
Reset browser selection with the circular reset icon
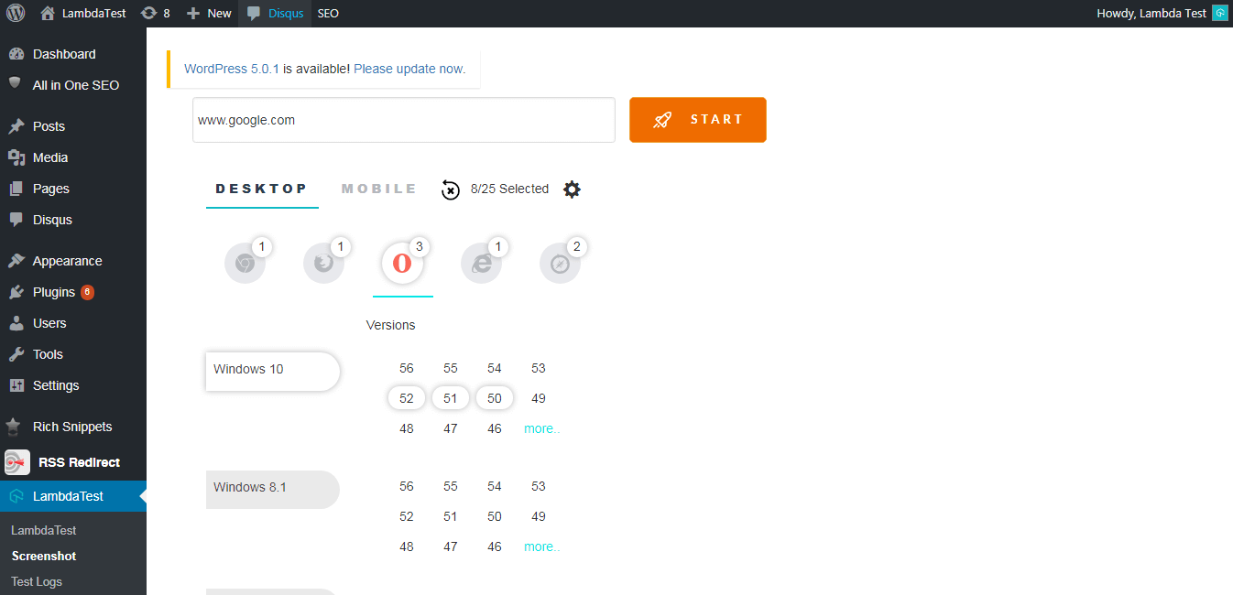(450, 189)
